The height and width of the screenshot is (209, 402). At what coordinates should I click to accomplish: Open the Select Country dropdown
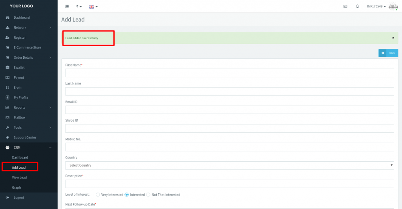point(229,165)
